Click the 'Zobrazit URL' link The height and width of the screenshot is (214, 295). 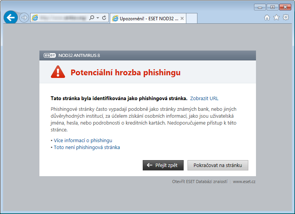pyautogui.click(x=204, y=99)
